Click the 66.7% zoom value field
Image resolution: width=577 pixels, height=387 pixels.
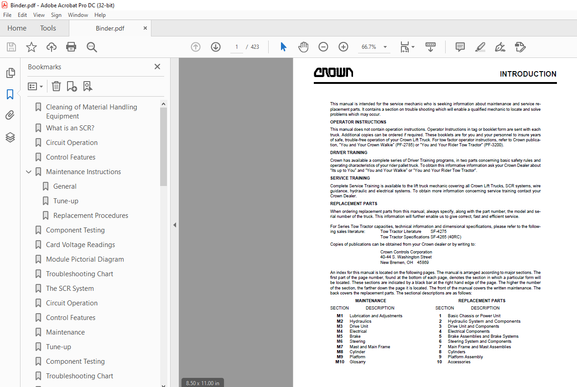coord(369,47)
